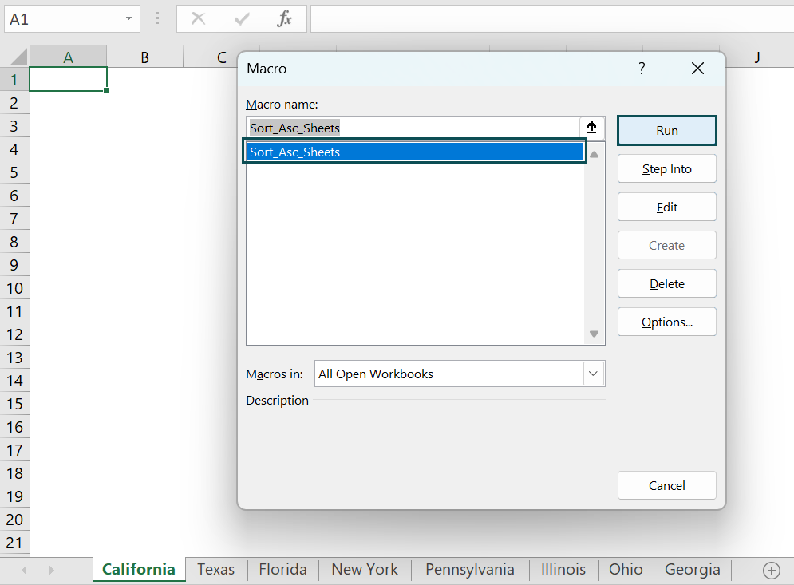Select row 5 header
This screenshot has height=585, width=794.
tap(14, 172)
